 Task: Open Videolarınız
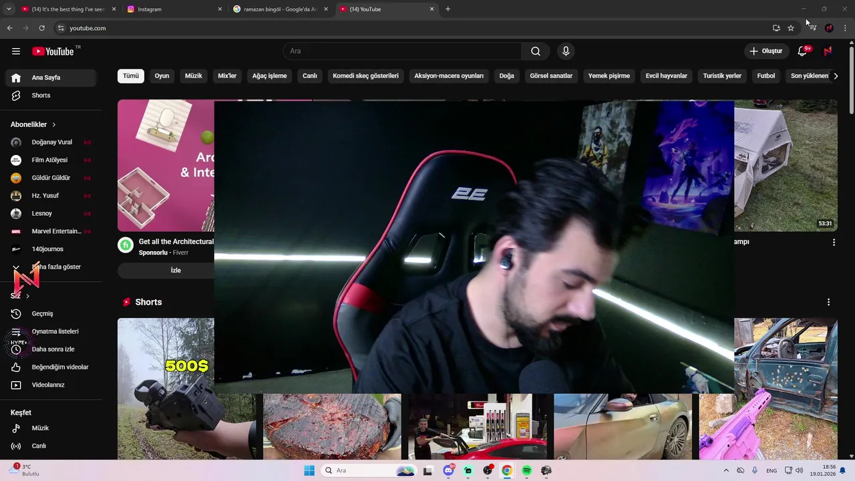52,385
